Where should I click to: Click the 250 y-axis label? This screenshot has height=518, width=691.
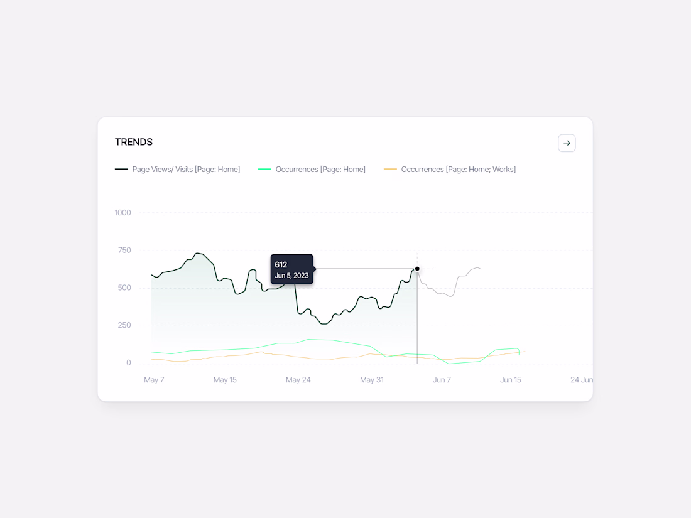coord(124,325)
